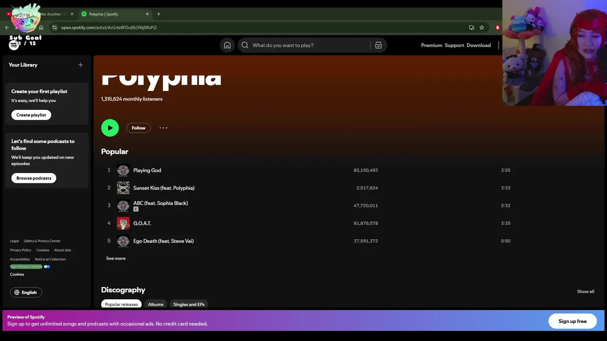Open the three-dots menu next to Follow
The image size is (607, 341).
163,128
